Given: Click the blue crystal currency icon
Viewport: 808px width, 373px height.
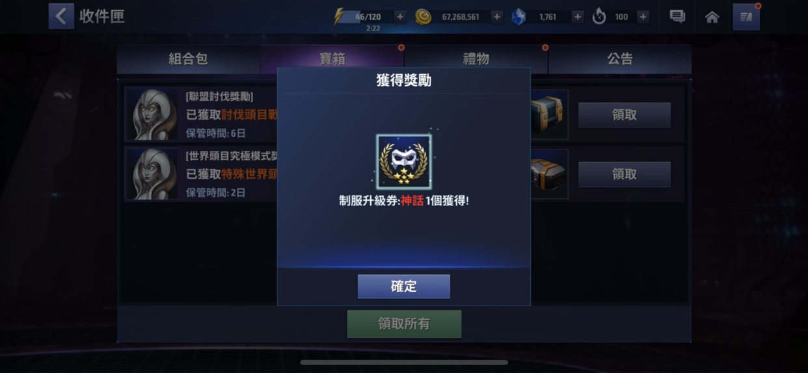Looking at the screenshot, I should point(518,17).
